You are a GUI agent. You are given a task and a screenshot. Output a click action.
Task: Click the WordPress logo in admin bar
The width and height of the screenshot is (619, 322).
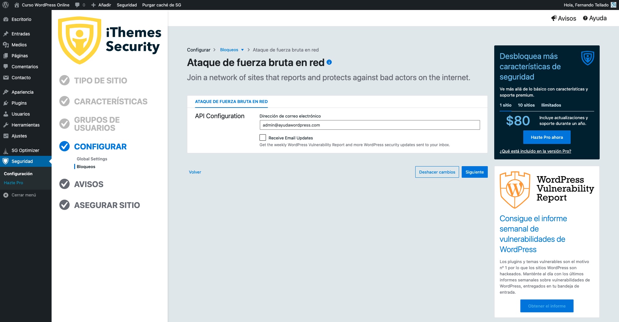pos(5,5)
